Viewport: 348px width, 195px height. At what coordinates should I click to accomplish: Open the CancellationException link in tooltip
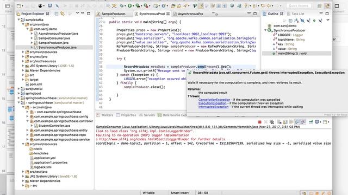tap(214, 100)
